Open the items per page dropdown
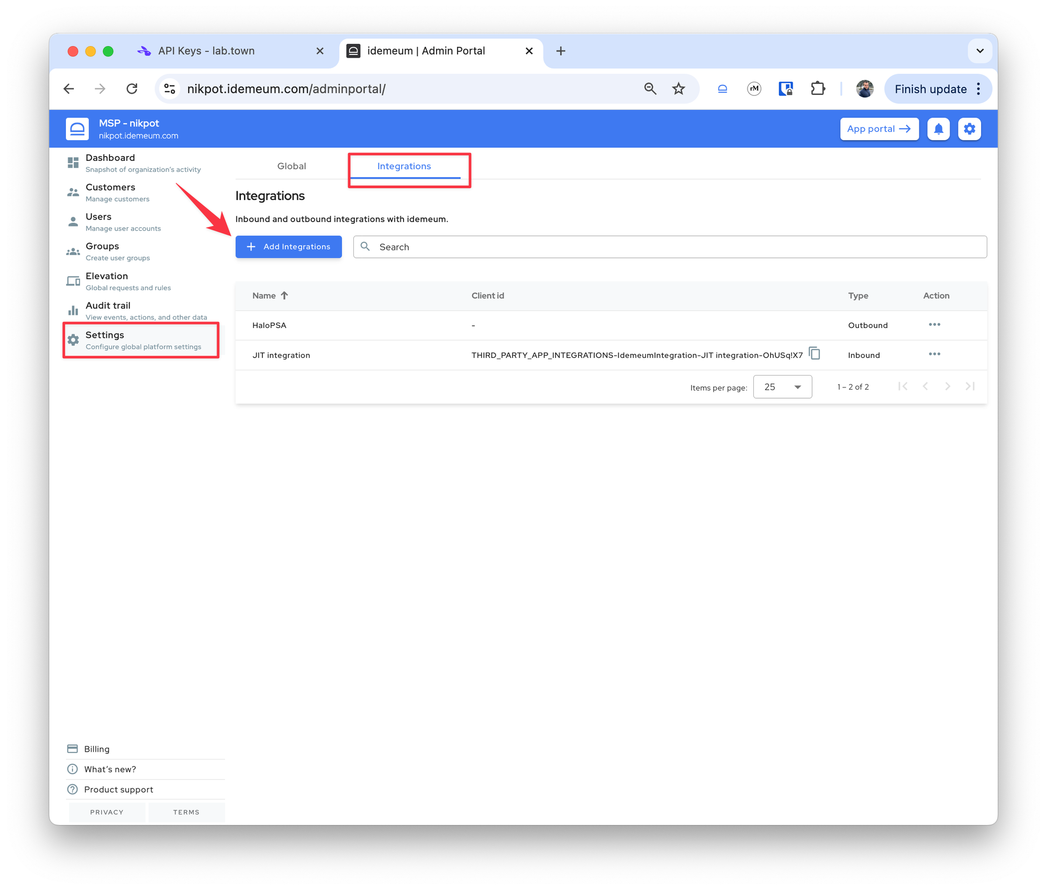The width and height of the screenshot is (1047, 890). tap(782, 387)
